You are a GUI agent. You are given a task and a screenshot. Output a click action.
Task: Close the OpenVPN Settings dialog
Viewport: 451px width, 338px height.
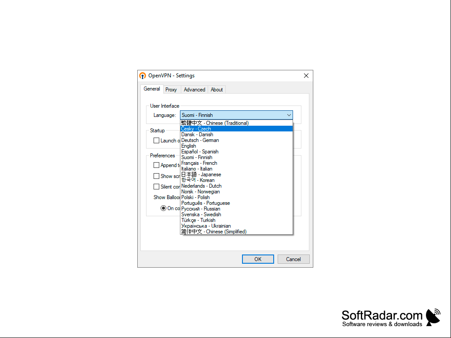306,76
